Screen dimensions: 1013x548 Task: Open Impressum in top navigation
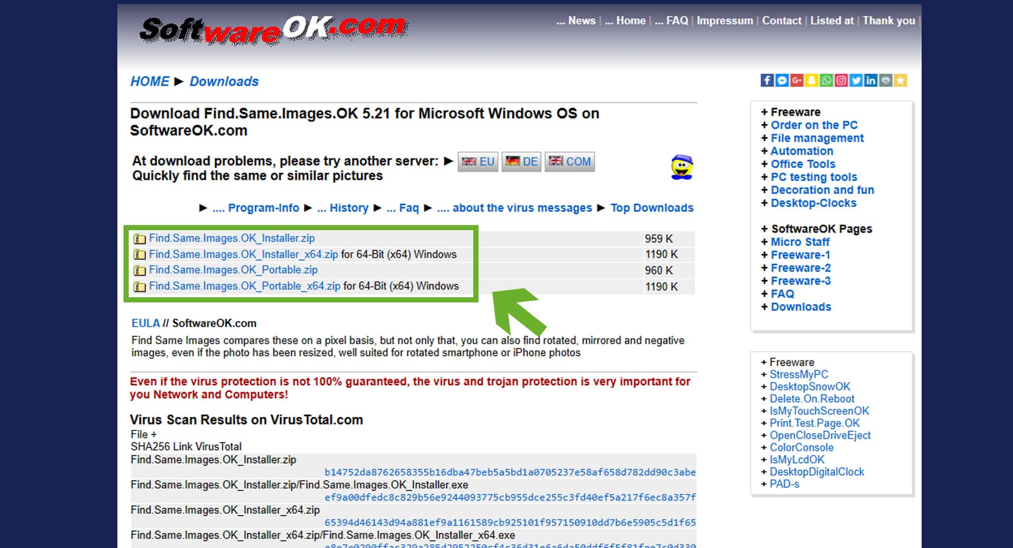pyautogui.click(x=725, y=21)
